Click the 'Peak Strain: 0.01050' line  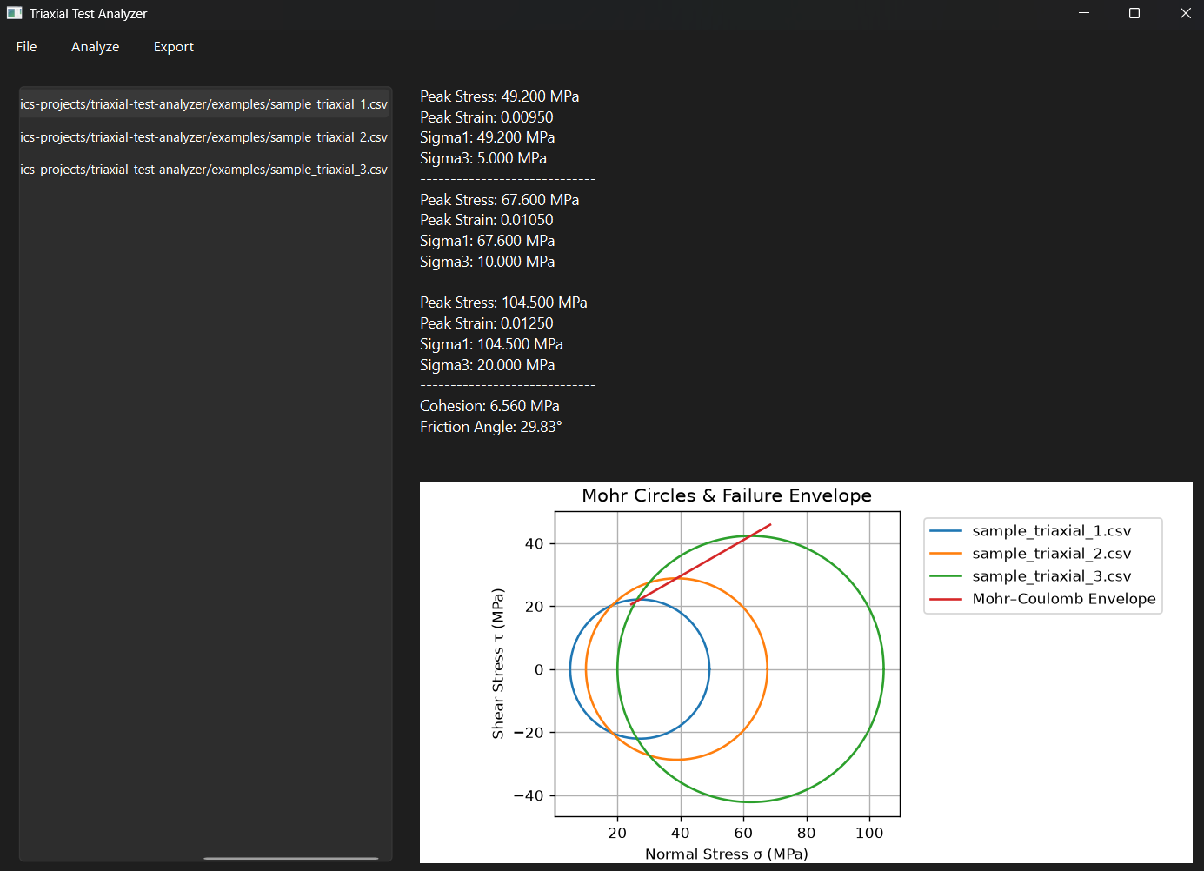[486, 220]
